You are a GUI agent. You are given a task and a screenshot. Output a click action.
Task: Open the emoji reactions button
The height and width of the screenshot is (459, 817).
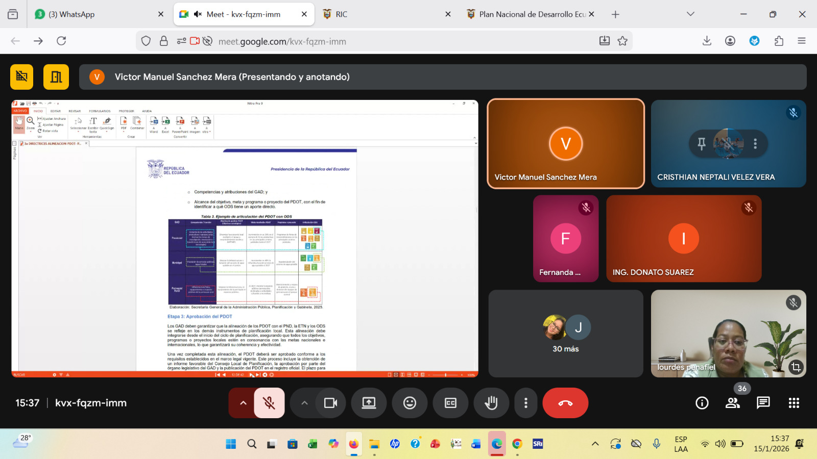point(410,403)
